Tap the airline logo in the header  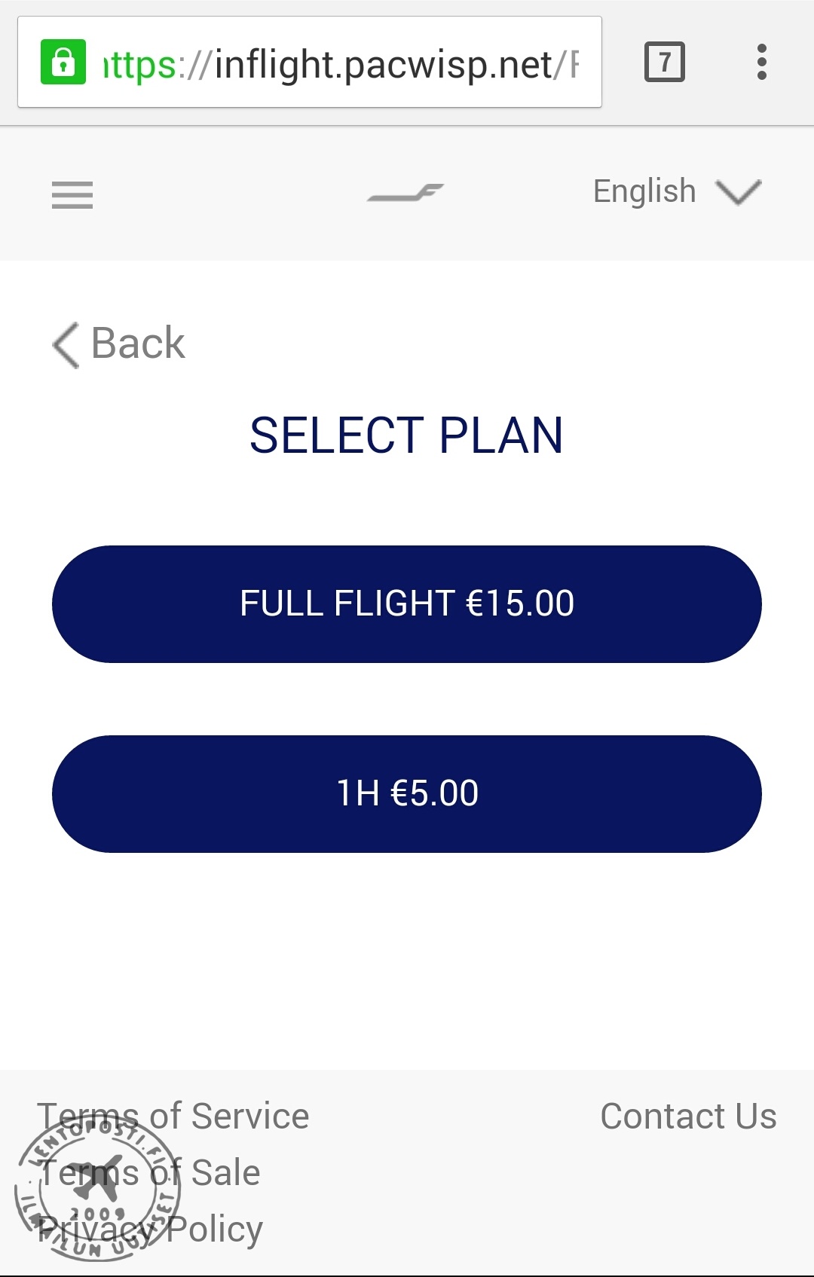[x=405, y=194]
